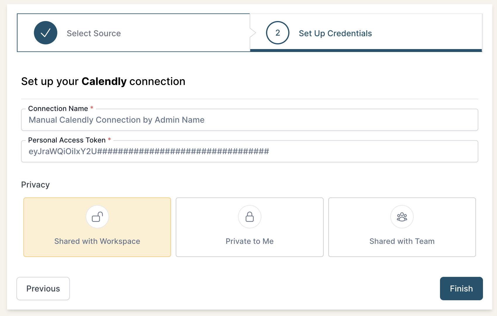The width and height of the screenshot is (497, 316).
Task: Click the Privacy section heading
Action: pos(35,185)
